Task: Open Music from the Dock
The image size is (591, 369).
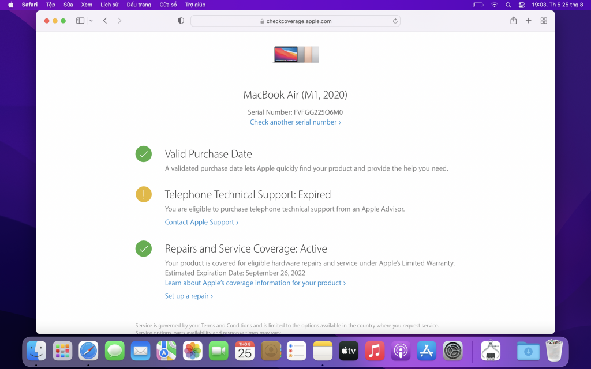Action: (375, 351)
